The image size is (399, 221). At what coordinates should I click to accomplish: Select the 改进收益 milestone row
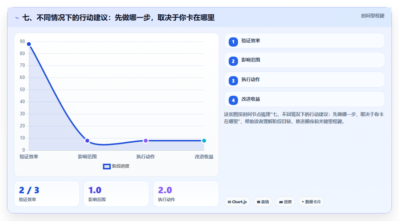[304, 99]
